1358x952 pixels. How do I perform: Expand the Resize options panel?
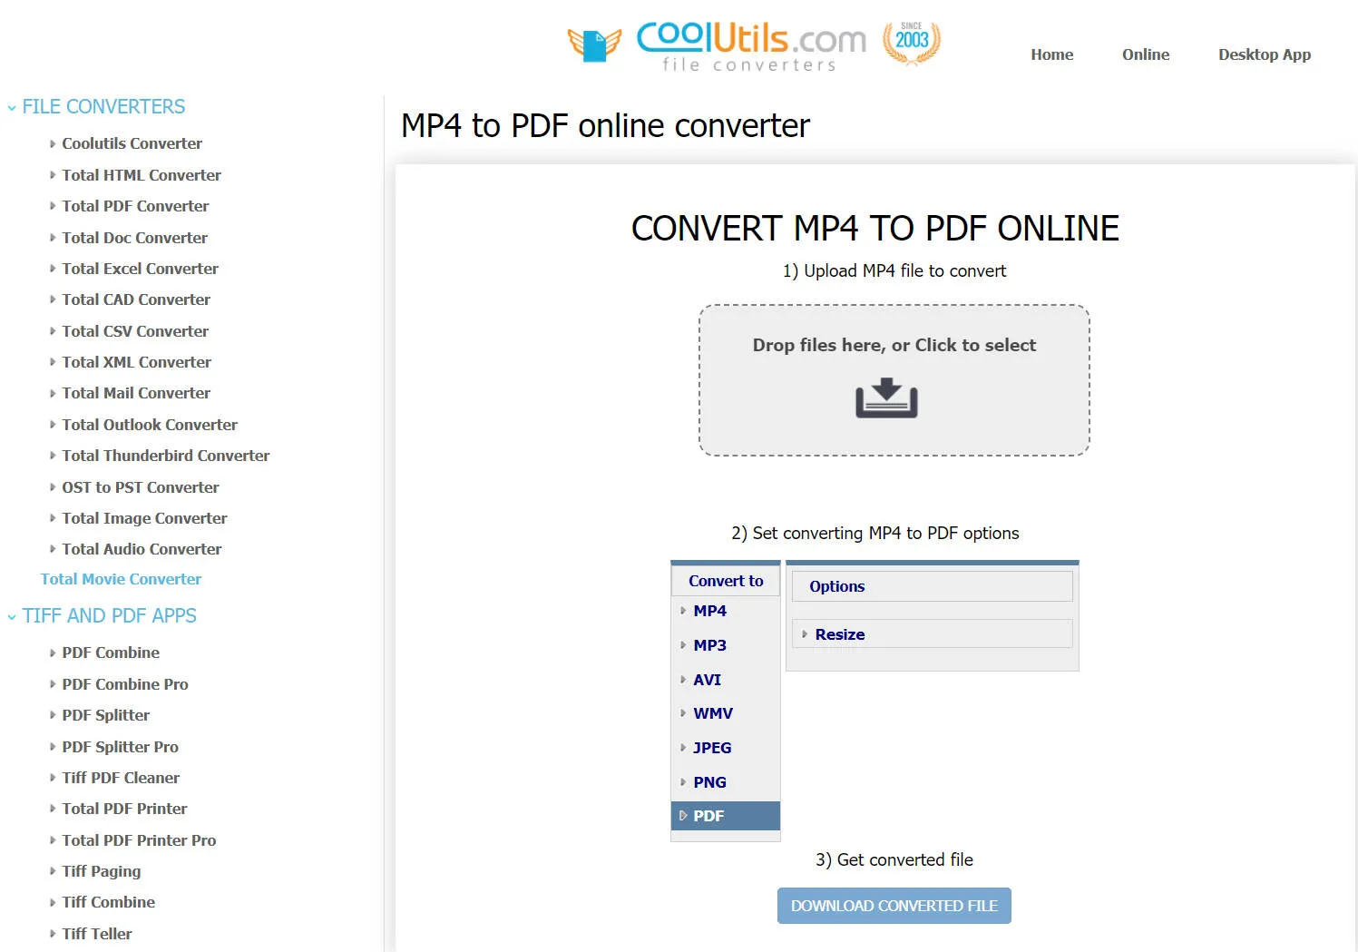click(839, 633)
